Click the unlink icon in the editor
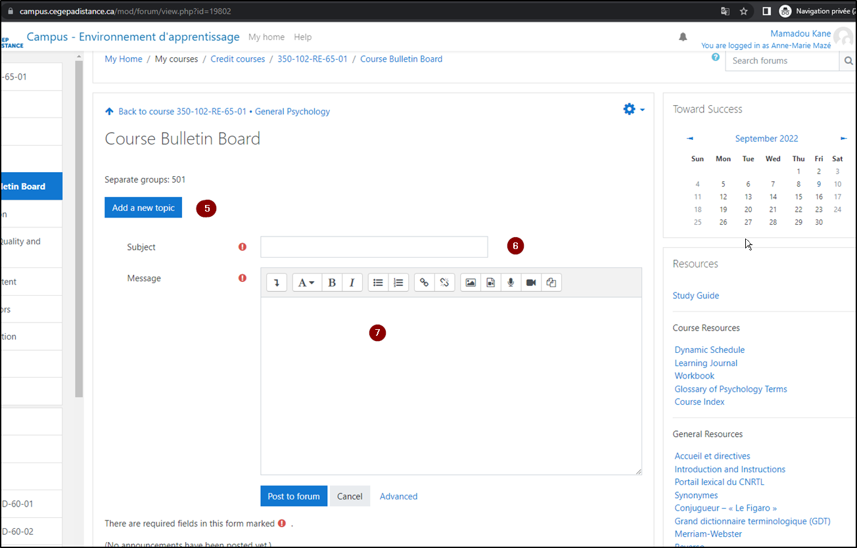The width and height of the screenshot is (857, 548). (x=444, y=283)
